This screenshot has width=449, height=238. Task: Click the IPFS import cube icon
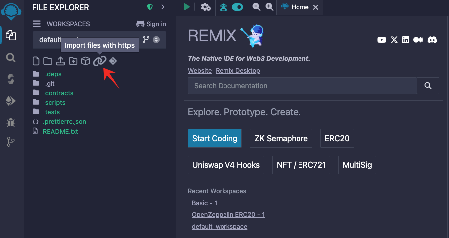(86, 61)
